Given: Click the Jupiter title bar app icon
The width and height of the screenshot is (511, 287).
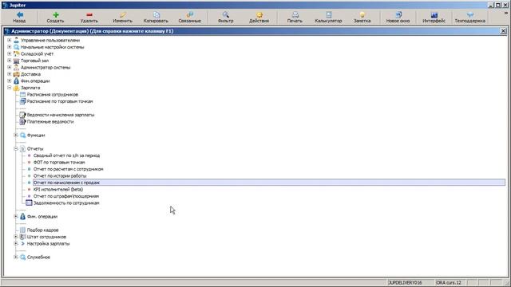Looking at the screenshot, I should pos(5,5).
